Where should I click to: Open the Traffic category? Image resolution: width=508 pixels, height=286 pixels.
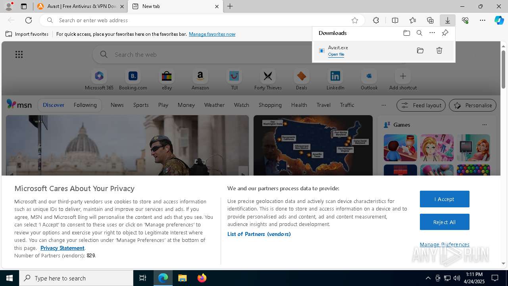pos(347,105)
